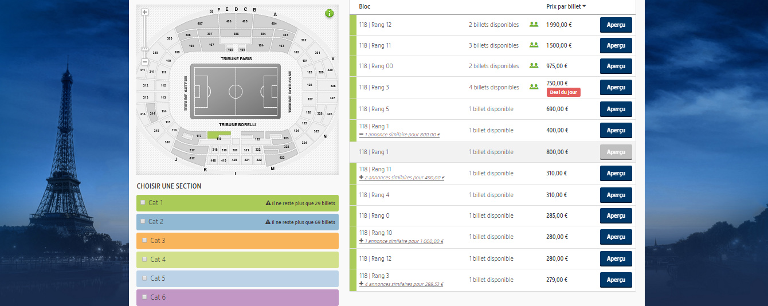This screenshot has height=306, width=768.
Task: Click the warning icon in the Cat 1 row
Action: click(x=268, y=203)
